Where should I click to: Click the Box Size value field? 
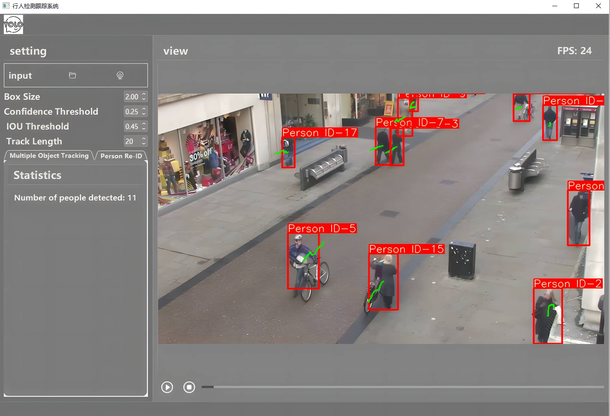(132, 97)
